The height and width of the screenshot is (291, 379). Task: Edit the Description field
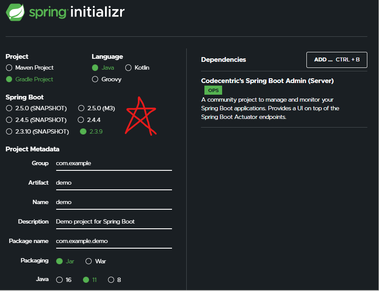pos(114,222)
